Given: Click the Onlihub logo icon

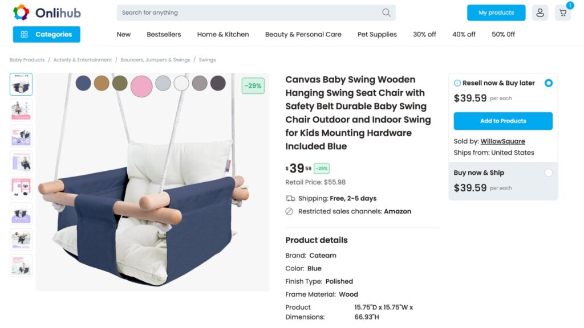Looking at the screenshot, I should [x=21, y=13].
